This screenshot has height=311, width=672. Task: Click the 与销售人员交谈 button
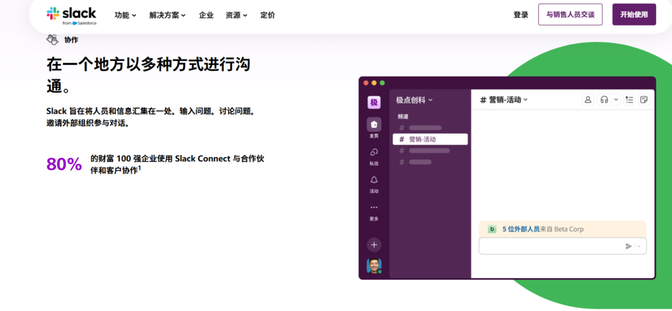coord(570,14)
